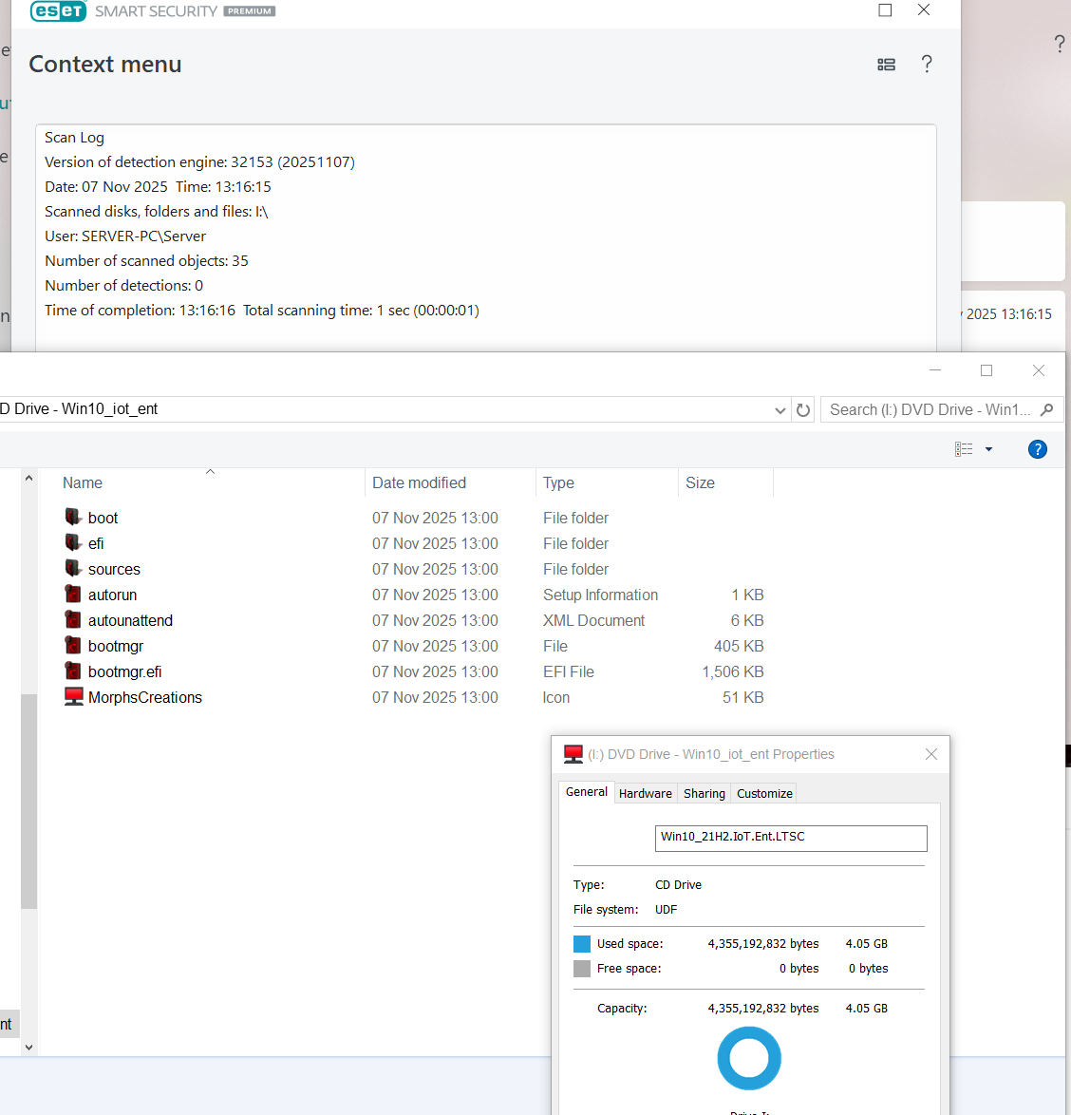Click the 'UDF' file system value
Image resolution: width=1071 pixels, height=1115 pixels.
[x=666, y=910]
